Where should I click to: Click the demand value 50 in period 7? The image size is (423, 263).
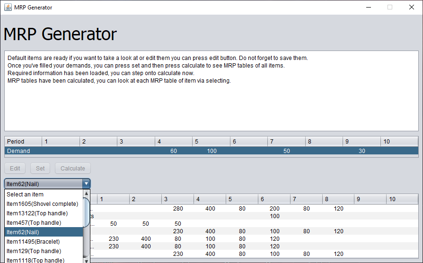pyautogui.click(x=287, y=151)
